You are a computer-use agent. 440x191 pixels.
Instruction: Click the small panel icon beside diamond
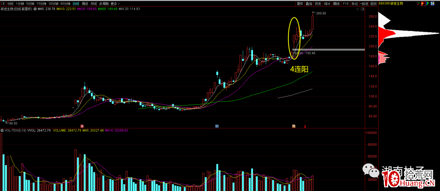click(x=362, y=9)
